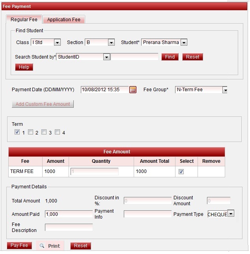Toggle the Term 1 checkbox
This screenshot has width=250, height=254.
[17, 132]
